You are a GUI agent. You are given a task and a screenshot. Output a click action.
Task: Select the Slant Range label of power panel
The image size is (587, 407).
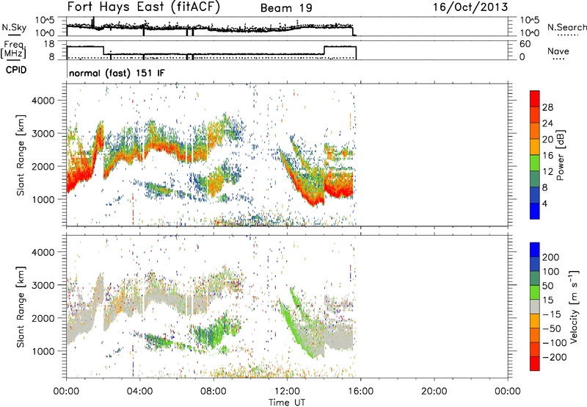tap(21, 155)
